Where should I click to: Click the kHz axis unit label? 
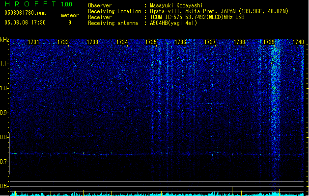coord(4,40)
